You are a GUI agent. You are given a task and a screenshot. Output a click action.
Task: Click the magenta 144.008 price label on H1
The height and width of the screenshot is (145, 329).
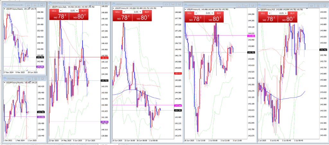[x=251, y=36]
